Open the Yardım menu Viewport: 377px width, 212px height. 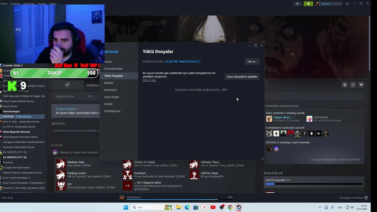53,4
